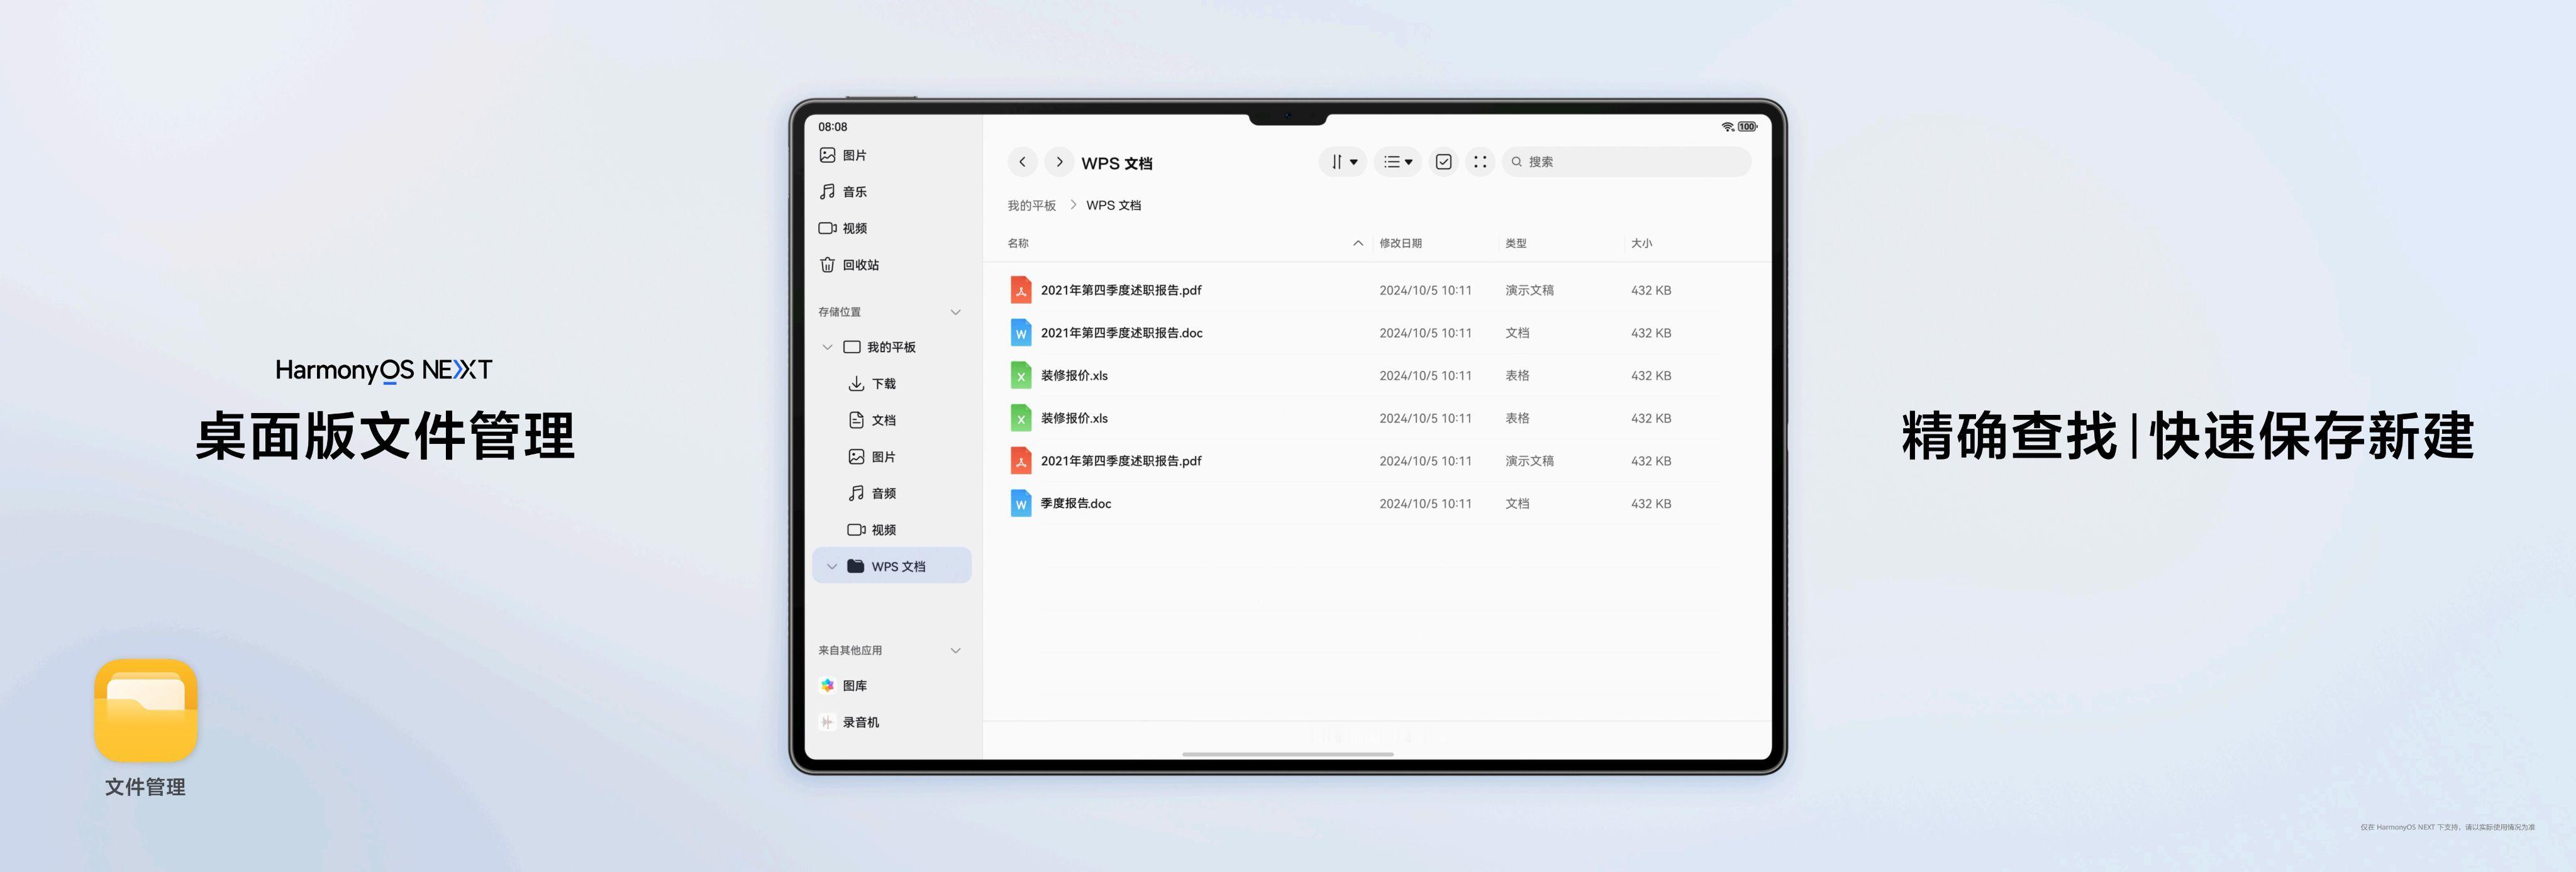
Task: Toggle the name sort direction arrow
Action: (1358, 243)
